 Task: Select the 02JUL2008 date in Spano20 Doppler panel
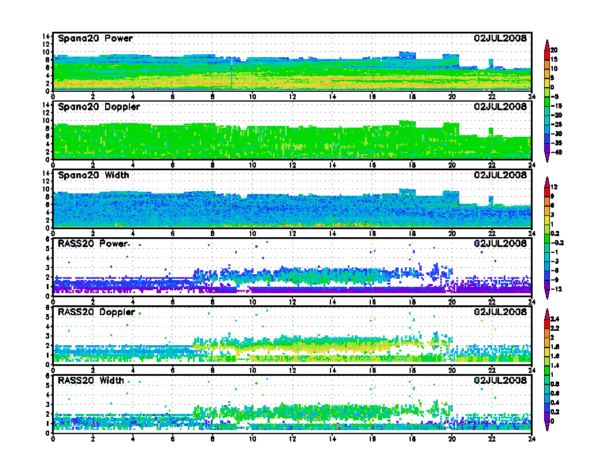[500, 106]
